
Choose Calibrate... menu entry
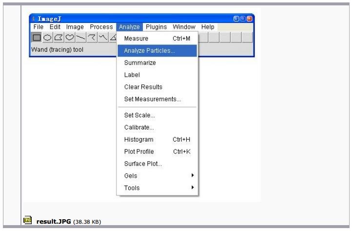tap(157, 127)
